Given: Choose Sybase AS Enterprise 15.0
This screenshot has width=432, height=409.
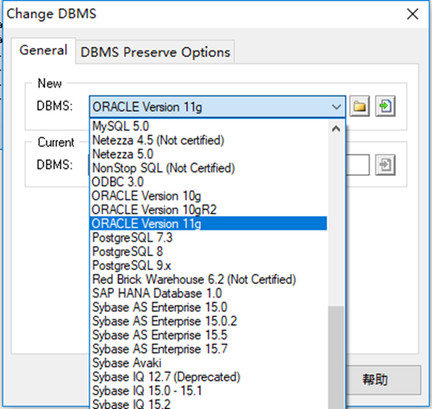Looking at the screenshot, I should 208,307.
